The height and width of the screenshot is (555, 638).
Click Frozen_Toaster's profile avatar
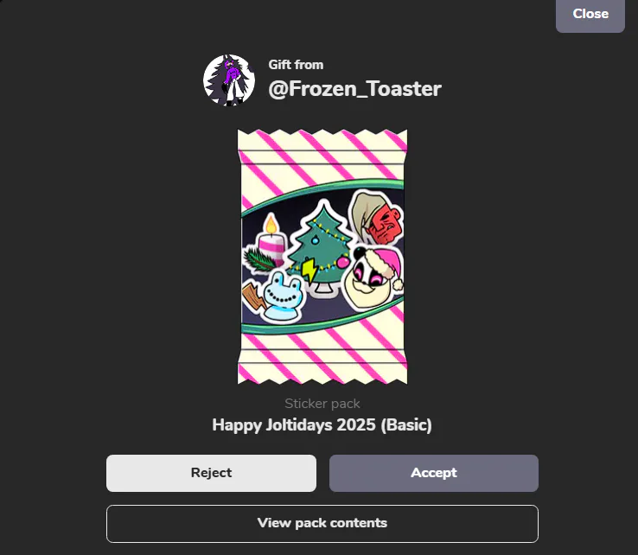point(229,80)
